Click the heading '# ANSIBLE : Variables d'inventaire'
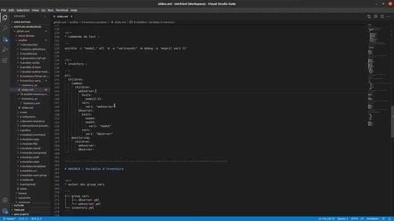394x221 pixels. [x=94, y=169]
